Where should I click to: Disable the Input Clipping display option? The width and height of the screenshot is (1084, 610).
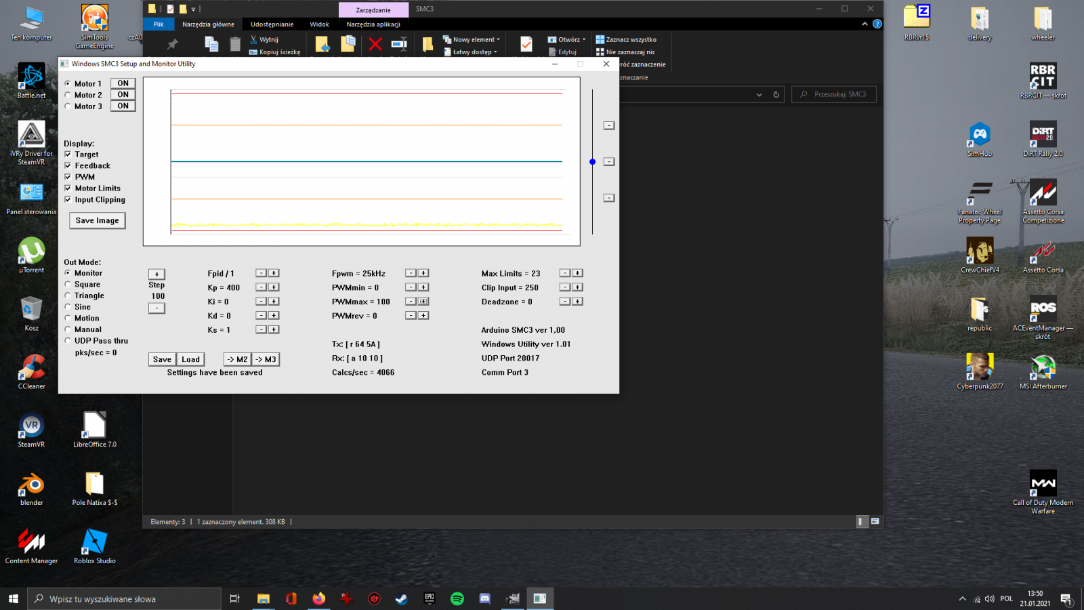68,199
